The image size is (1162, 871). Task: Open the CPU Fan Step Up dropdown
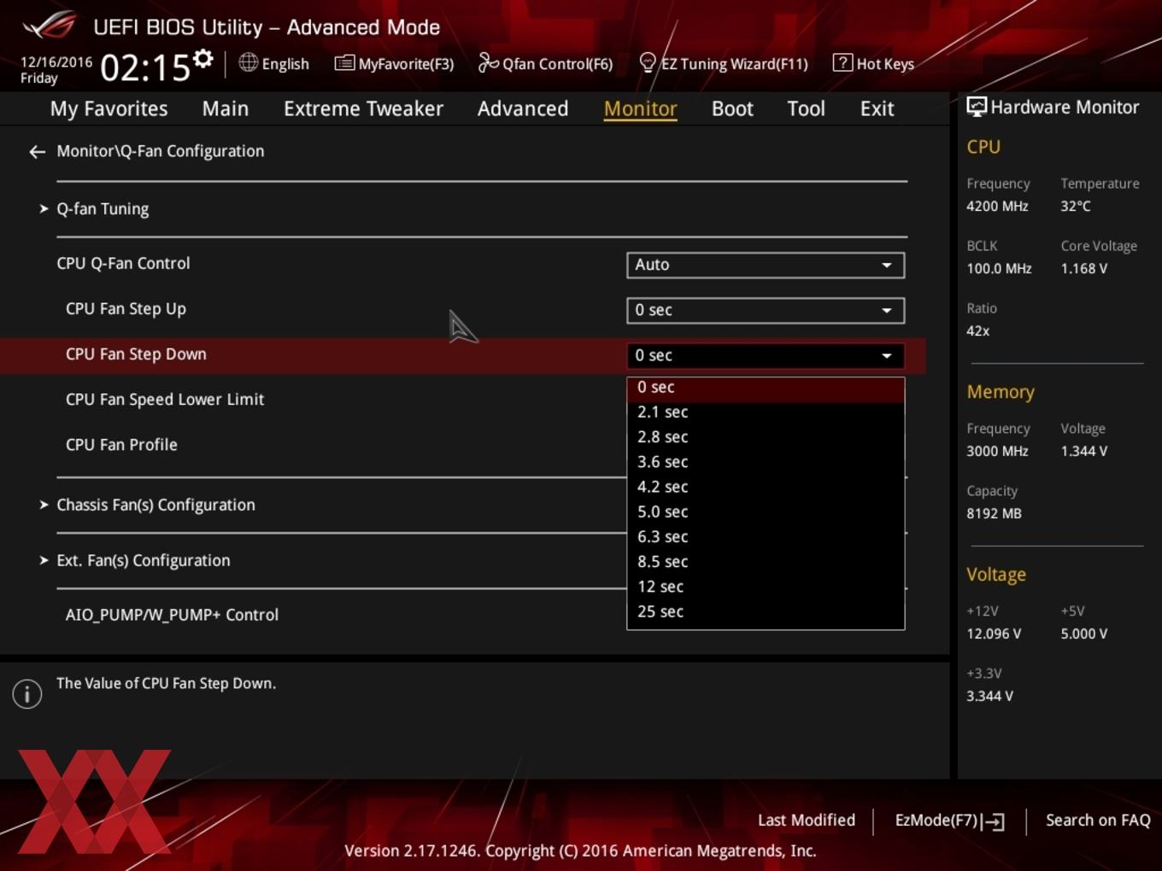[x=766, y=310]
